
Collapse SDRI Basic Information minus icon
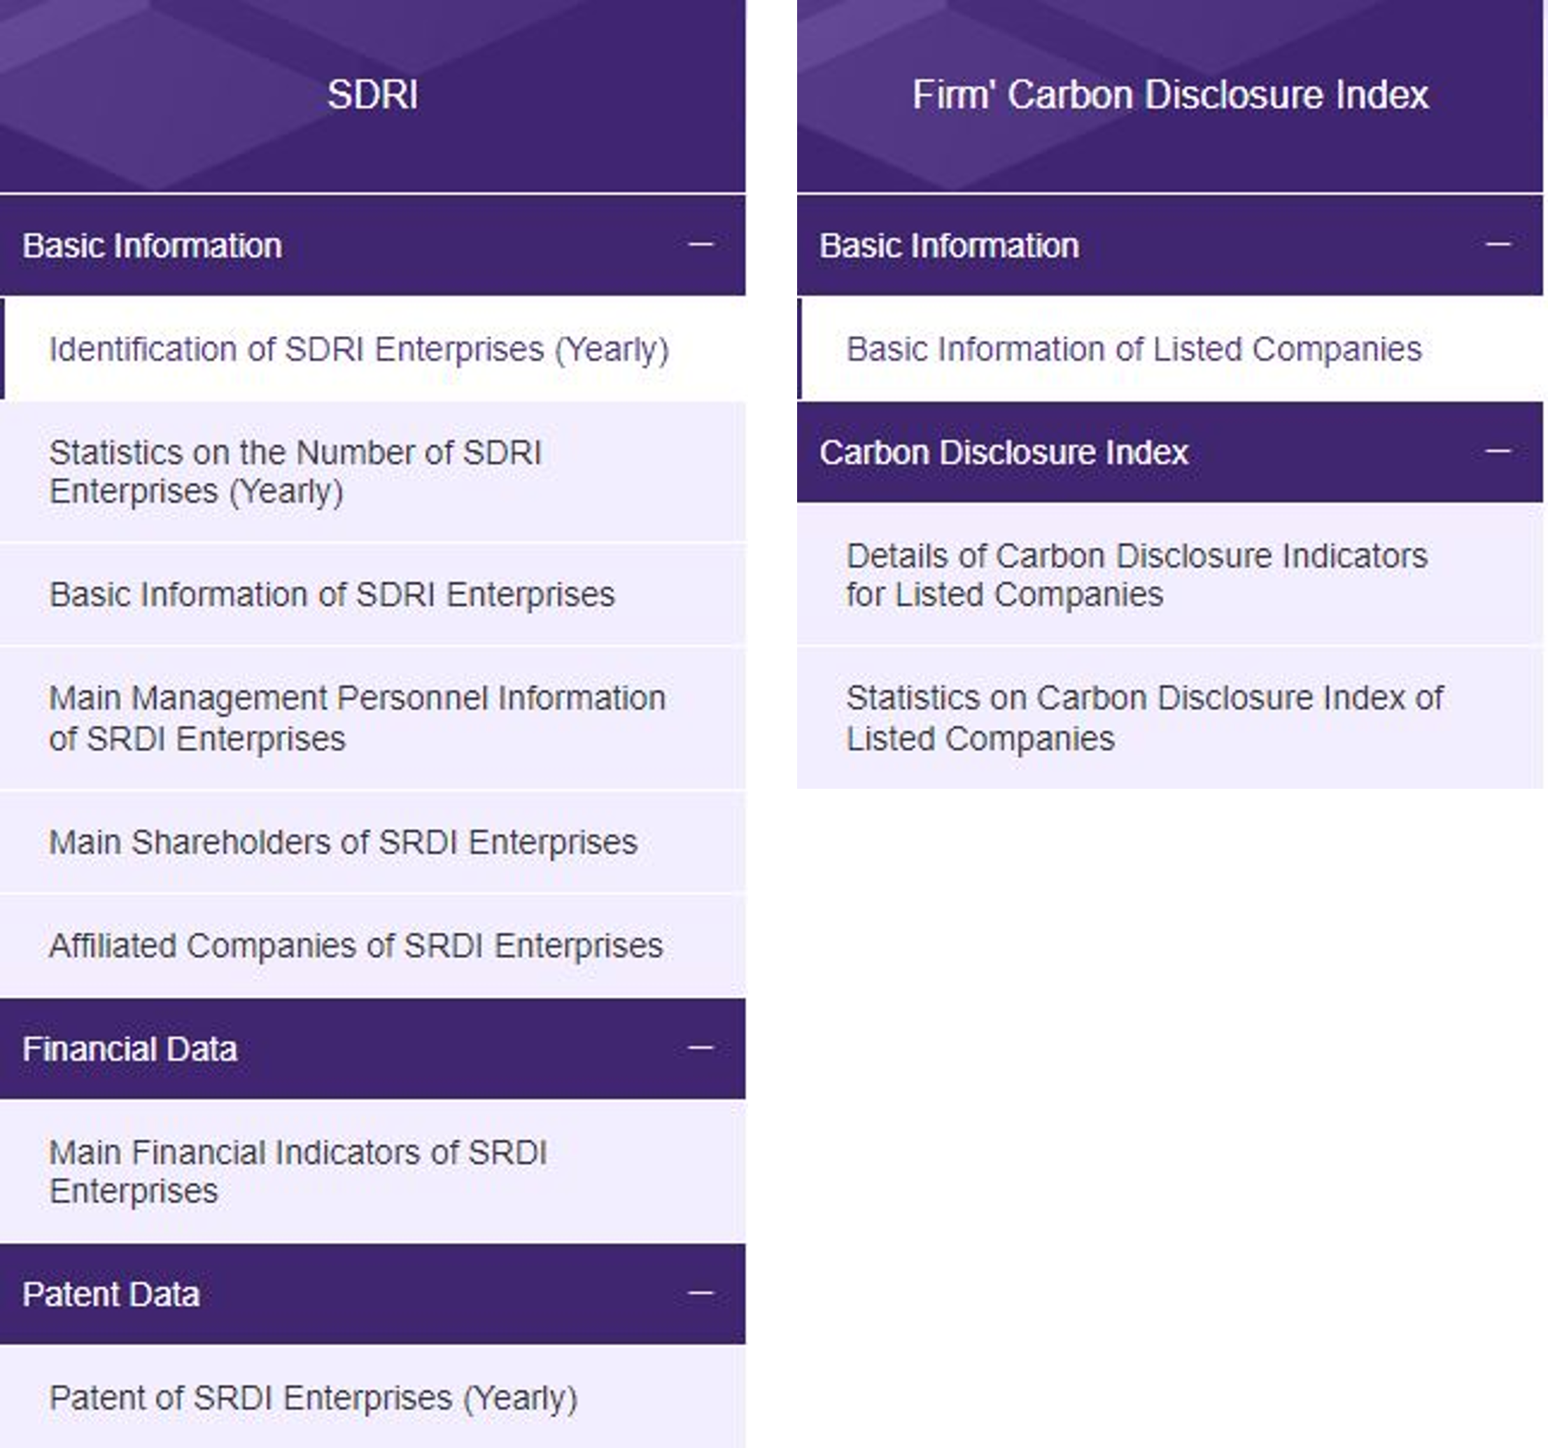[700, 246]
